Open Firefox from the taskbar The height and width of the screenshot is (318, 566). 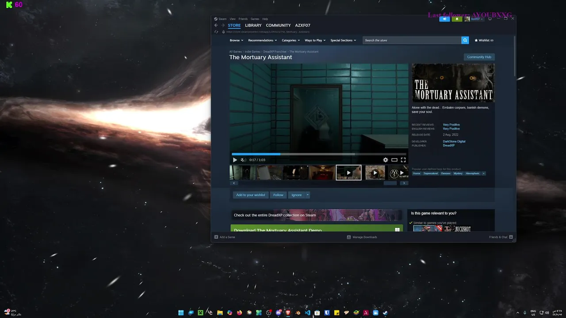pyautogui.click(x=239, y=313)
